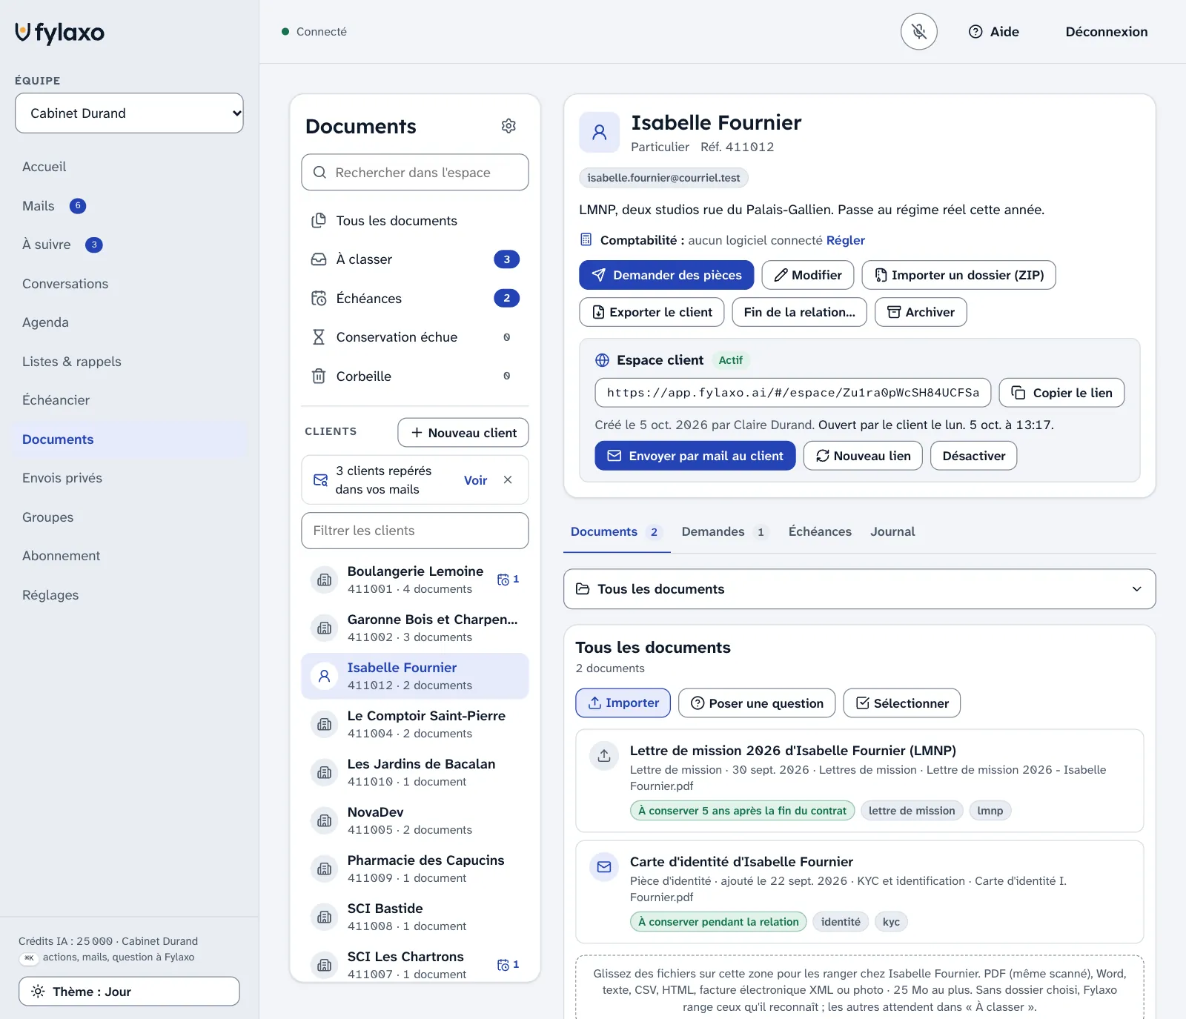Open the Aide help menu
Screen dimensions: 1186x1019
pyautogui.click(x=994, y=32)
